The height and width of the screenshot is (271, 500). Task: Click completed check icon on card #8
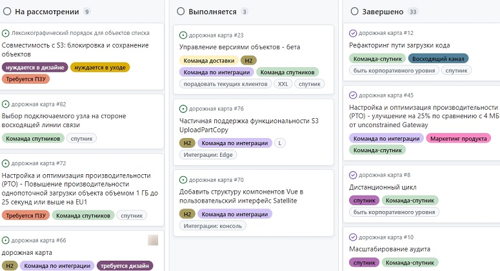coord(353,175)
